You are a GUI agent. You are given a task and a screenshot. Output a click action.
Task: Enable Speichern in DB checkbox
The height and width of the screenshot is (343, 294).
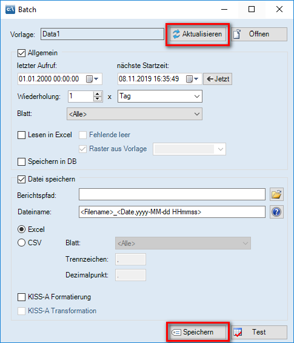21,161
